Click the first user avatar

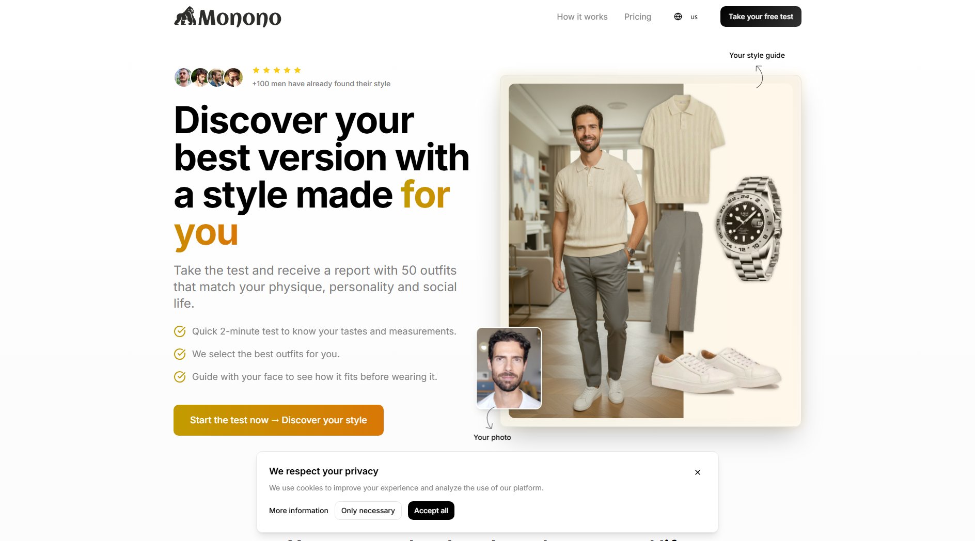(183, 77)
